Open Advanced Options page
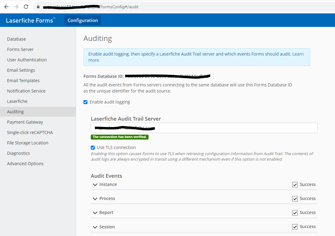 click(25, 164)
